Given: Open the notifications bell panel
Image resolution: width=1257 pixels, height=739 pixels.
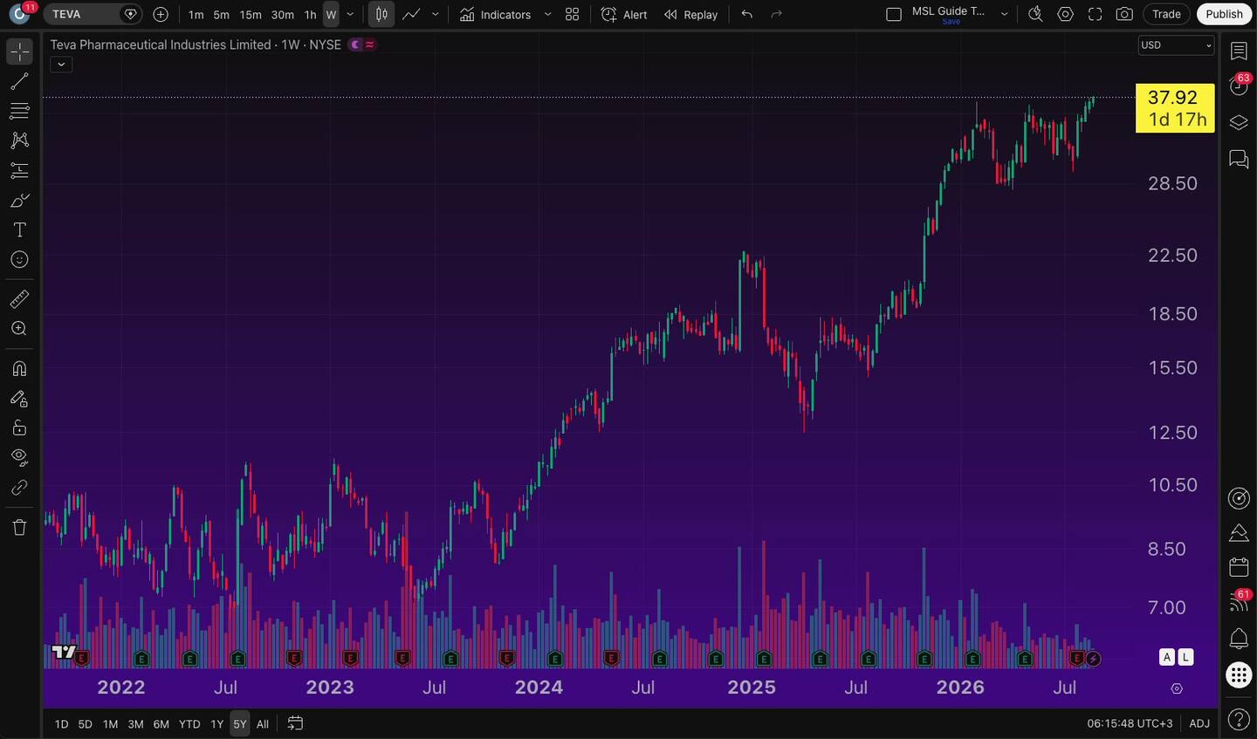Looking at the screenshot, I should (1239, 638).
